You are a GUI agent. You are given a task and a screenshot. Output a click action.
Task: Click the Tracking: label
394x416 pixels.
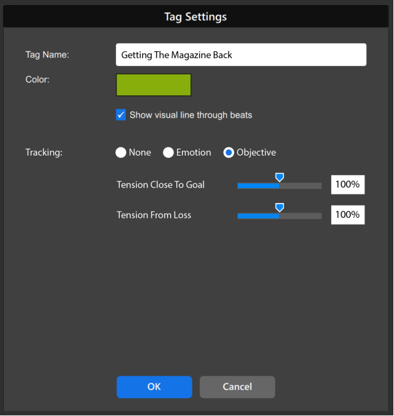point(44,152)
